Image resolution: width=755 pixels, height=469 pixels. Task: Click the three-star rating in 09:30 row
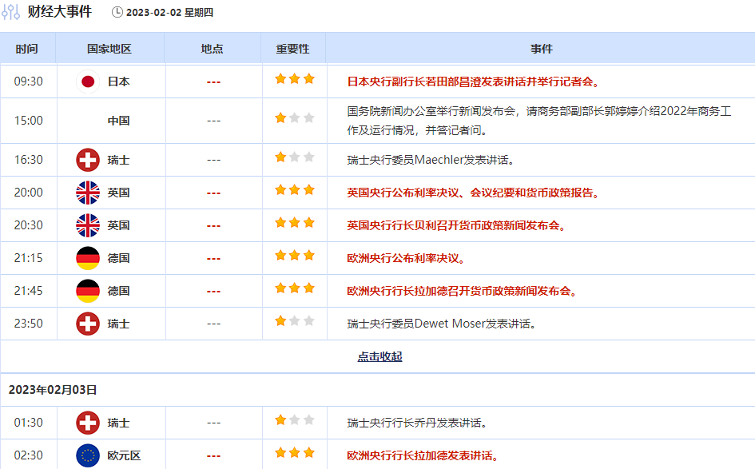(x=294, y=79)
